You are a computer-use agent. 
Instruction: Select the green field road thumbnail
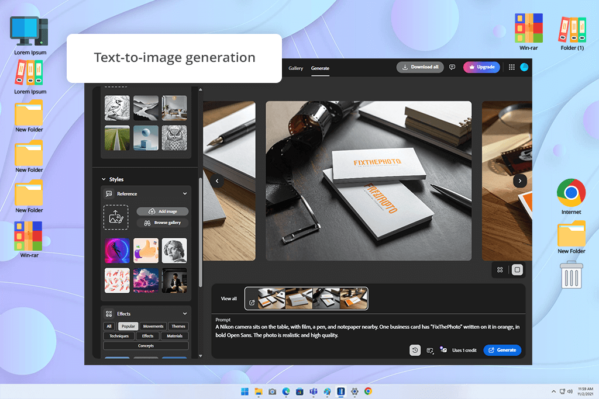(x=117, y=138)
